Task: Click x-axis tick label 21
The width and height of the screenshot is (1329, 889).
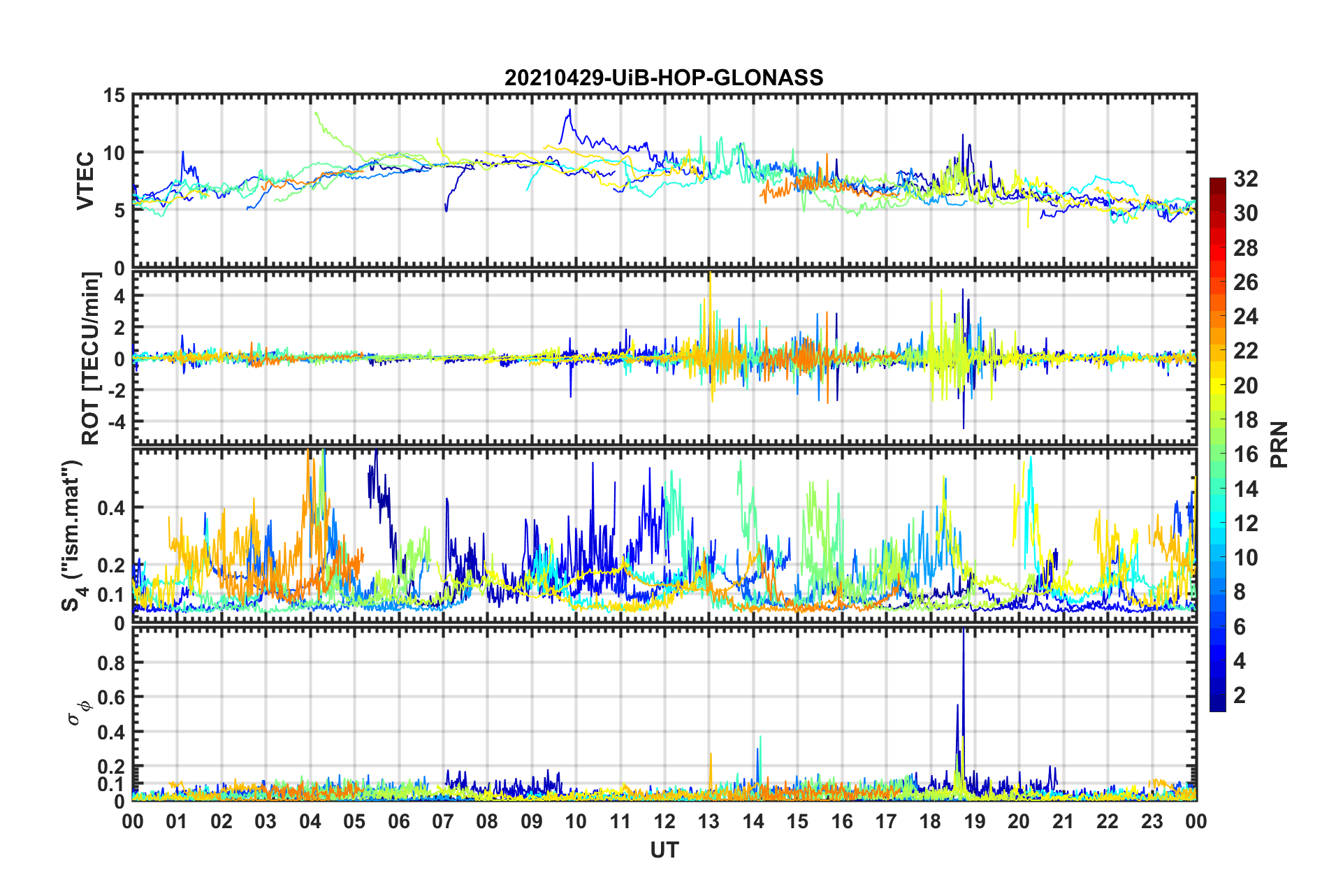Action: pos(1063,821)
